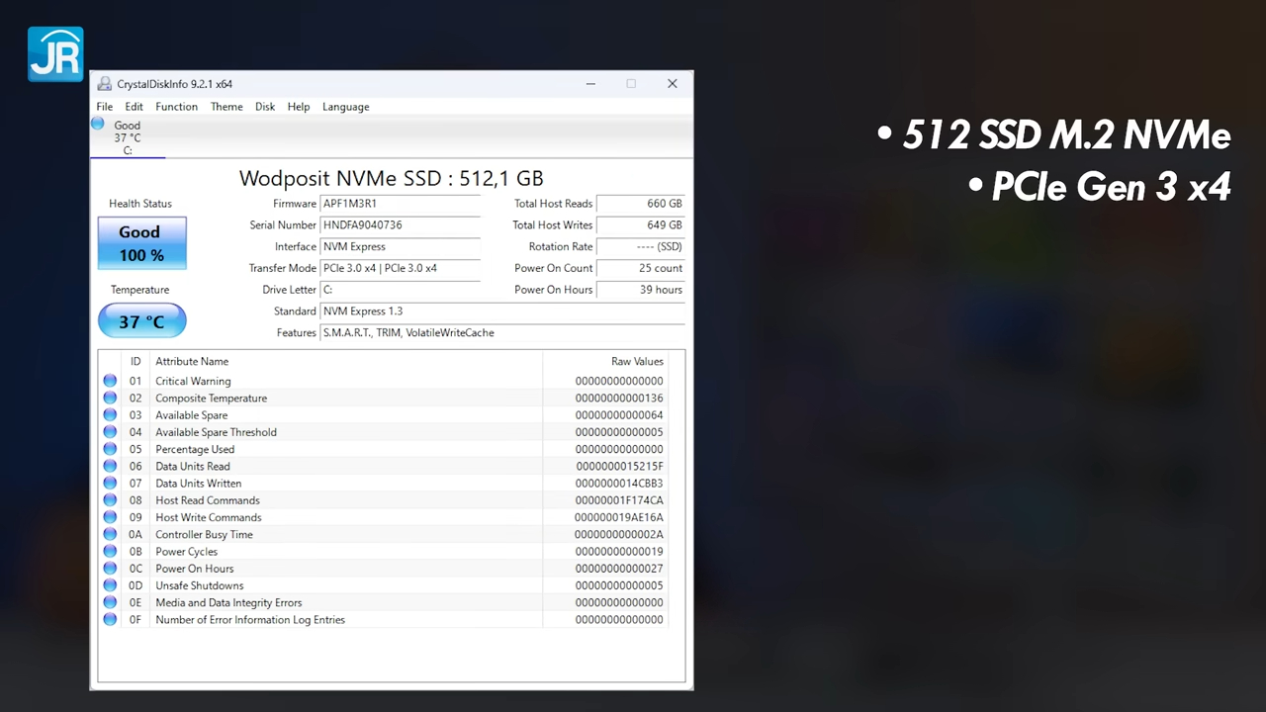The height and width of the screenshot is (712, 1266).
Task: Select the blue status orb for drive C:
Action: click(x=98, y=124)
